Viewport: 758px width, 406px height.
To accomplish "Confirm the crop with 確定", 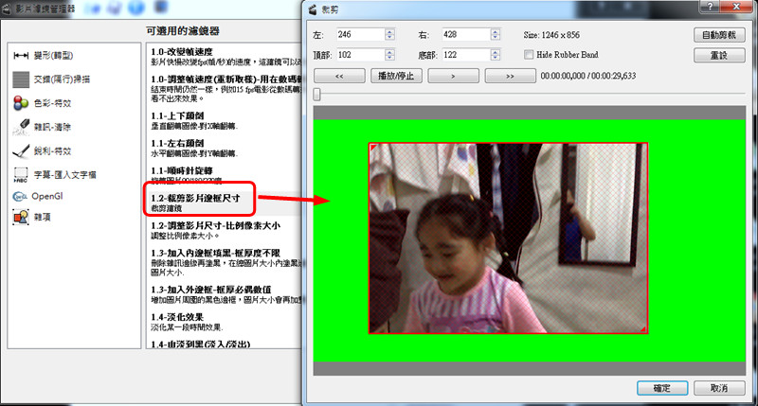I will [x=662, y=388].
